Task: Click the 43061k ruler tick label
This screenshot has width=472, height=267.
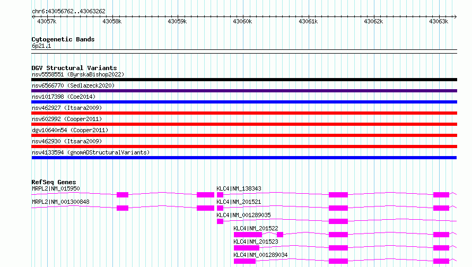Action: pyautogui.click(x=308, y=21)
